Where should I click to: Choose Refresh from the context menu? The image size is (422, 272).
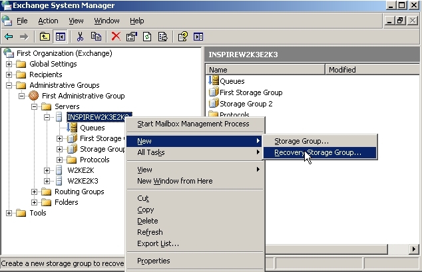[x=196, y=232]
